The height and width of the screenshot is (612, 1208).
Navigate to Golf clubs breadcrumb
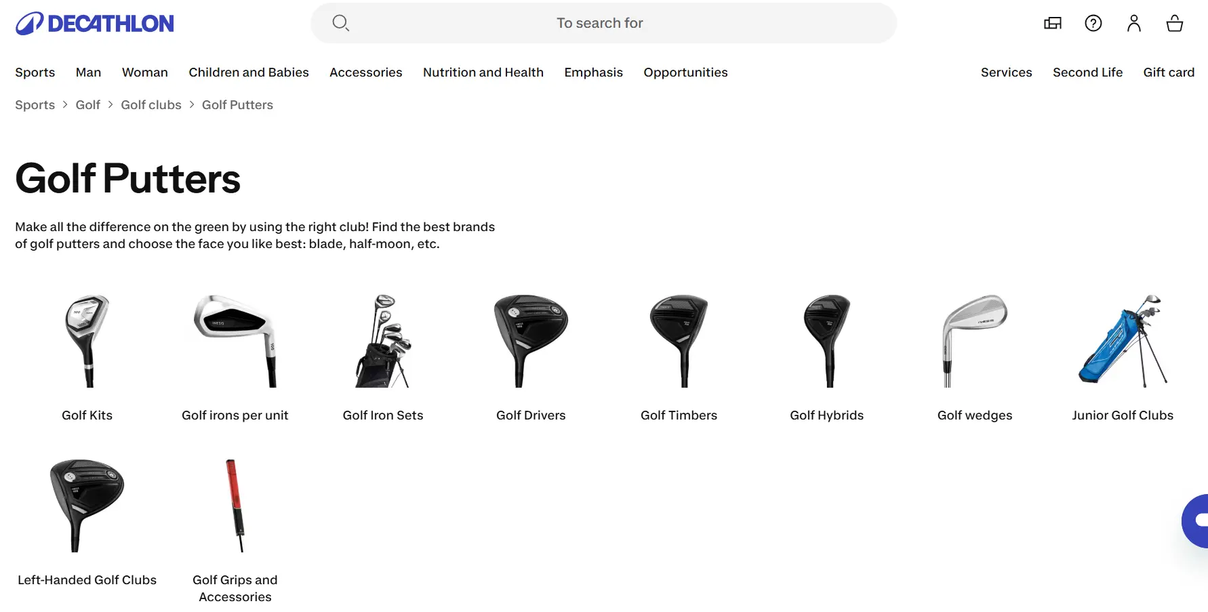[x=151, y=105]
